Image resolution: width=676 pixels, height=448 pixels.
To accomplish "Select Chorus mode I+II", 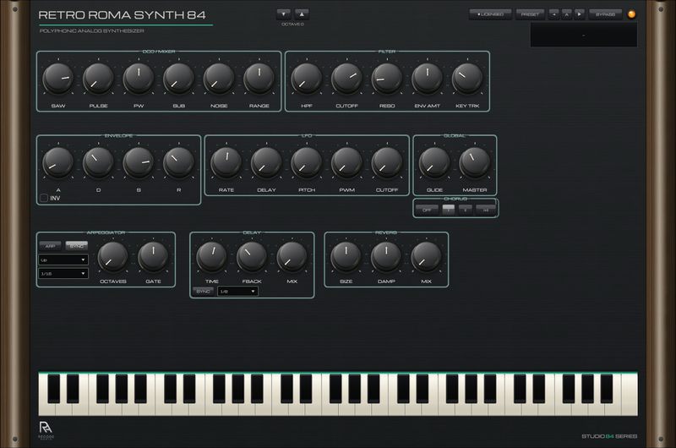I will click(x=485, y=210).
